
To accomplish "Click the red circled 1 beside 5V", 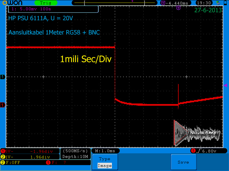I will click(3, 151).
